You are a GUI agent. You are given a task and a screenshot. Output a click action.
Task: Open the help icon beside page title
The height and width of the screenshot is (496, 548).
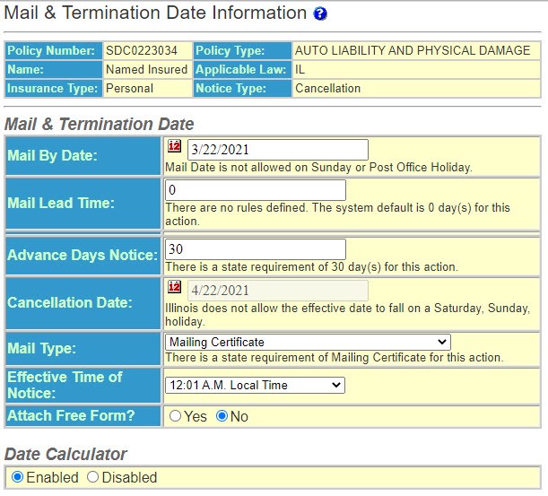320,13
